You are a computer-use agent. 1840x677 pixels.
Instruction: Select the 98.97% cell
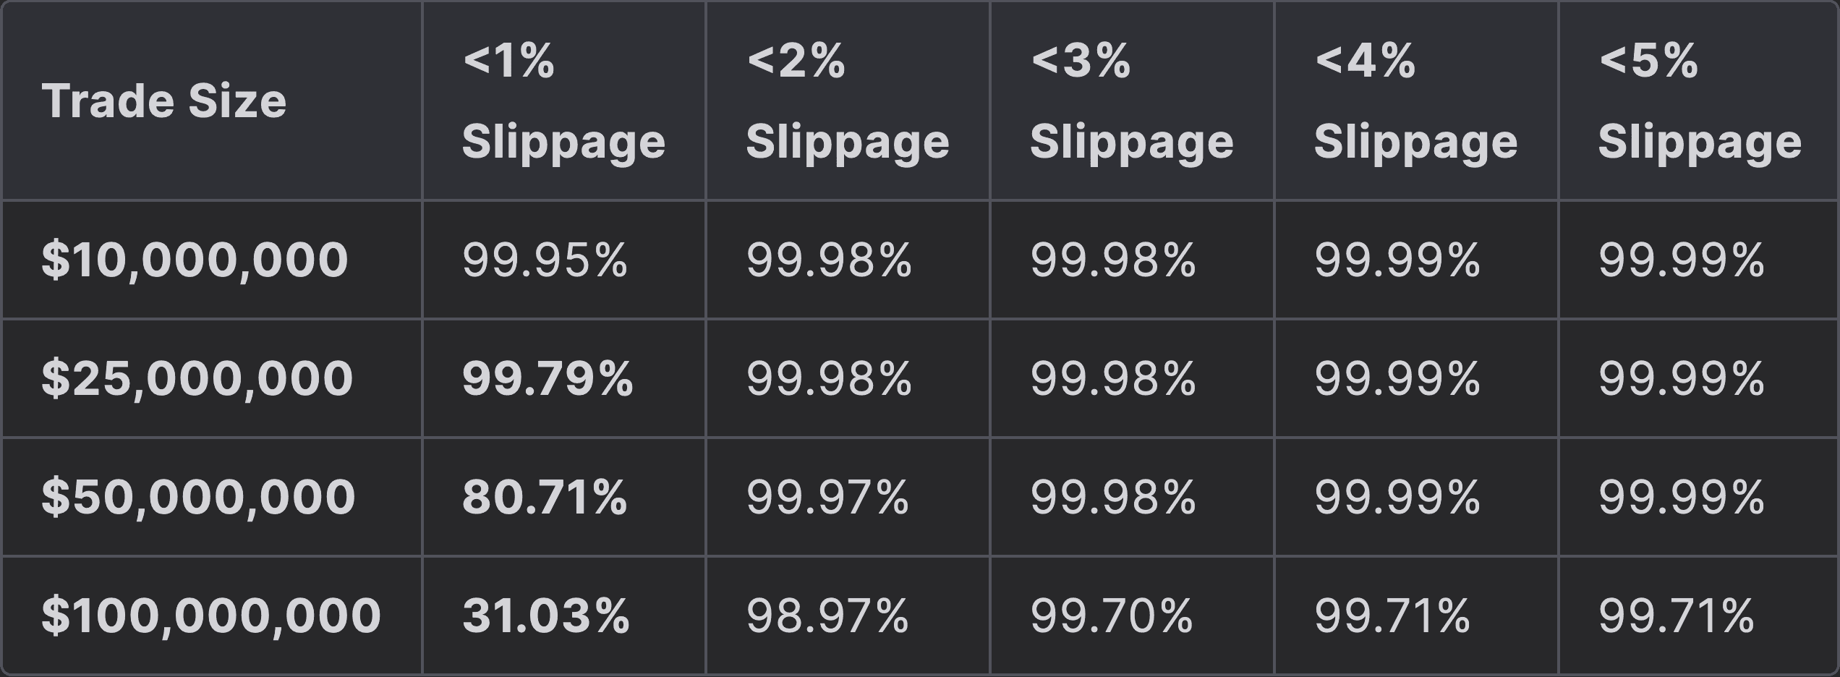(827, 616)
